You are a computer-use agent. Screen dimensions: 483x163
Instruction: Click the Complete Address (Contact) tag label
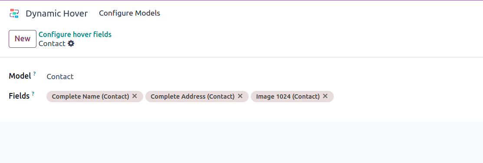pyautogui.click(x=193, y=96)
